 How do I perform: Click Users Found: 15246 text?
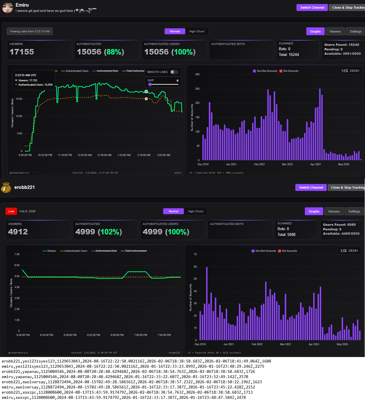coord(342,45)
